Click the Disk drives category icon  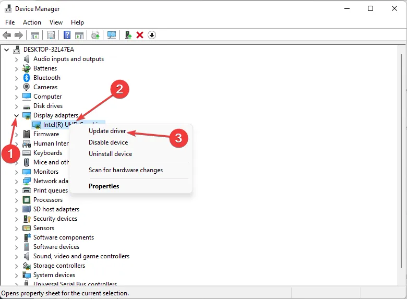27,106
